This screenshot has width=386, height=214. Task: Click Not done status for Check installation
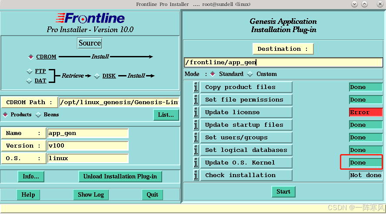(x=366, y=175)
